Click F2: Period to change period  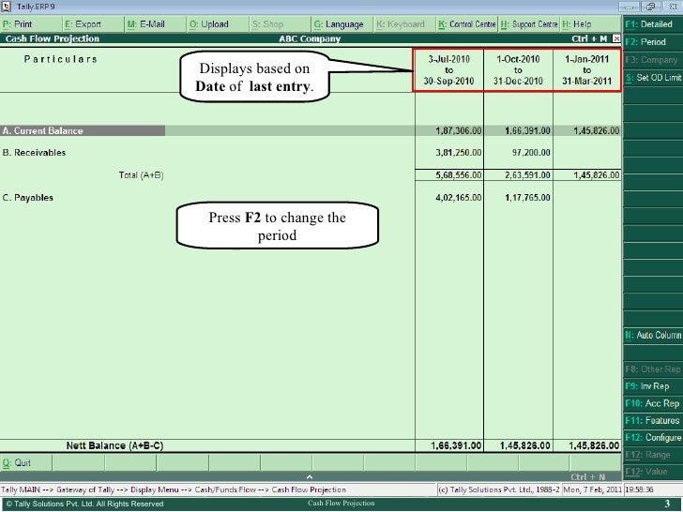653,42
